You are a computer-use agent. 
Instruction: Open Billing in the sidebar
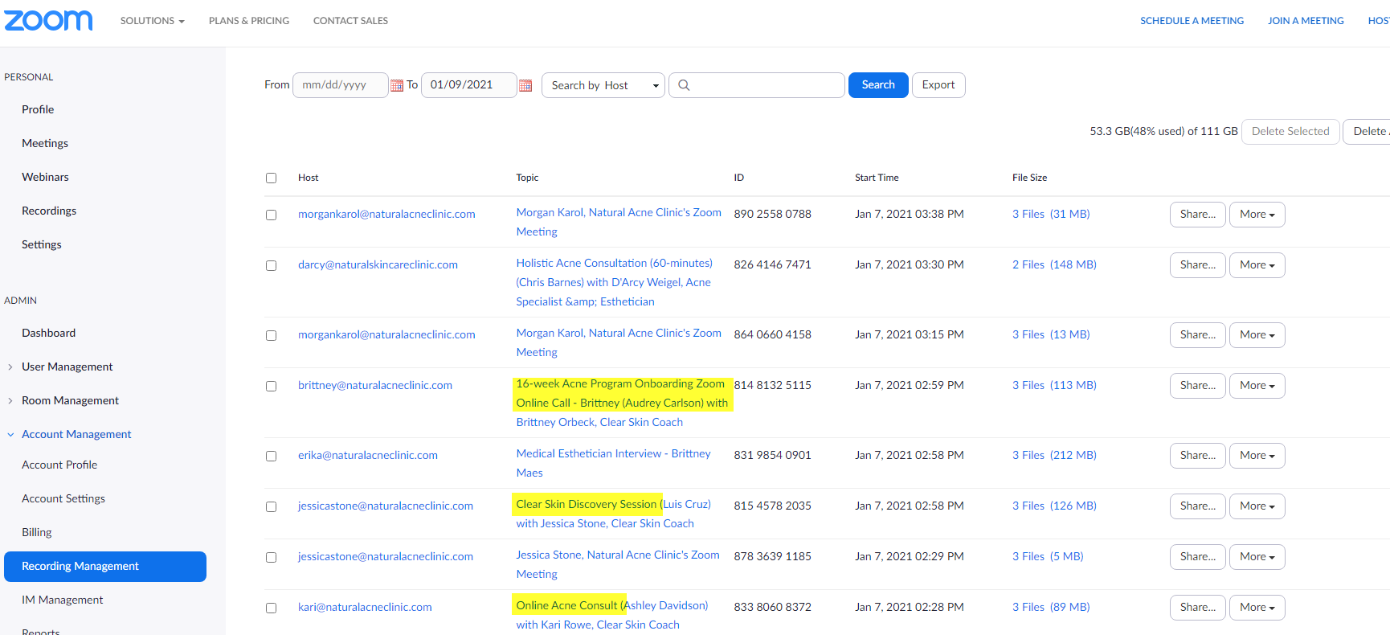click(37, 532)
